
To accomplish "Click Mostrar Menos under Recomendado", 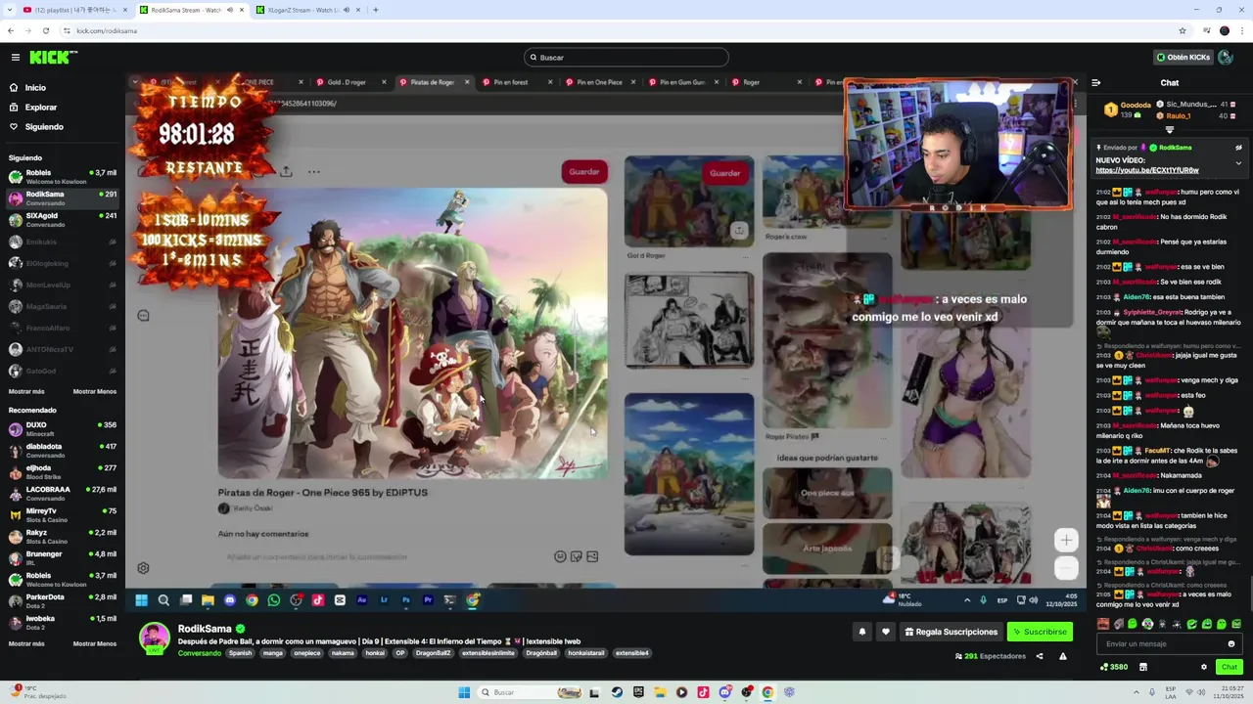I will 95,643.
